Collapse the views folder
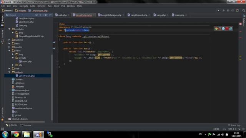 (9, 51)
